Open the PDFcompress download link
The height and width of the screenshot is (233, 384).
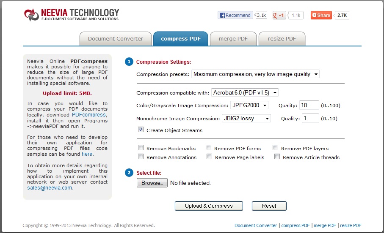click(x=89, y=114)
